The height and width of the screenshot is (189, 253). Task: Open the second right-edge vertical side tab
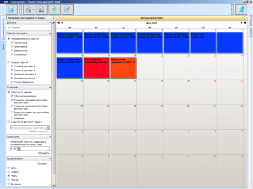pos(251,31)
